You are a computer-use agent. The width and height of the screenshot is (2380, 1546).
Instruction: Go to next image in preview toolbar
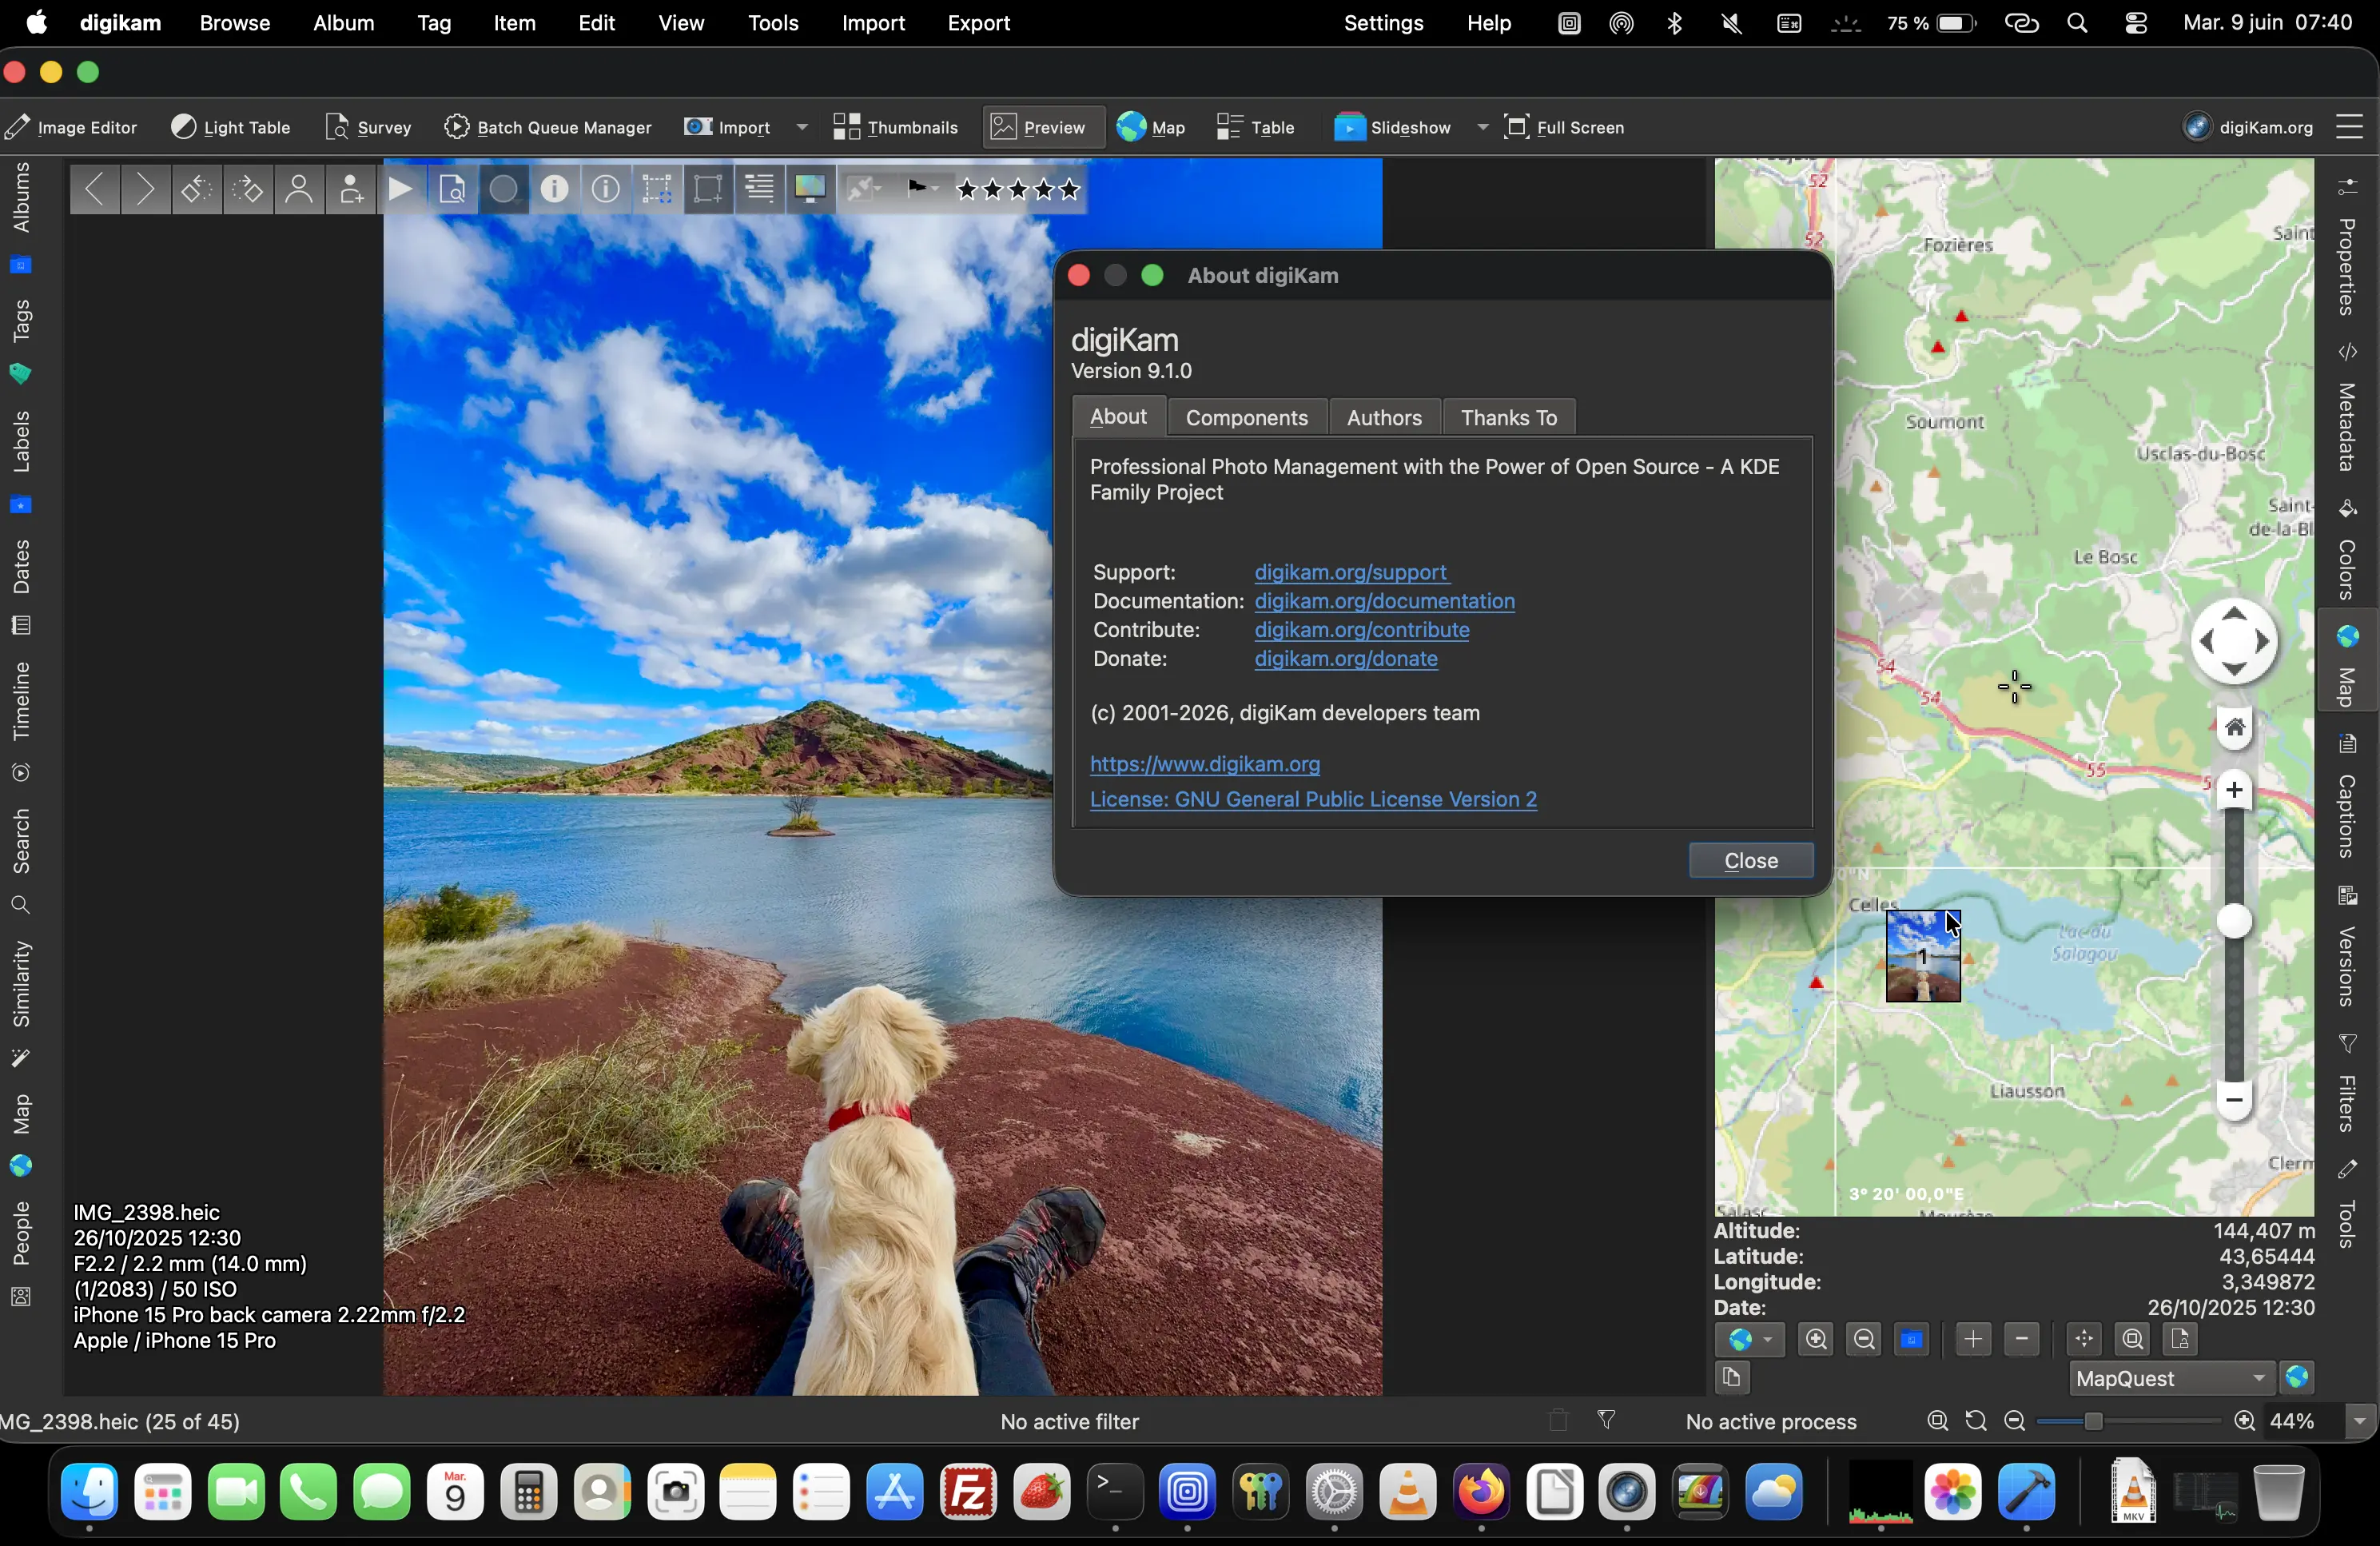[145, 189]
